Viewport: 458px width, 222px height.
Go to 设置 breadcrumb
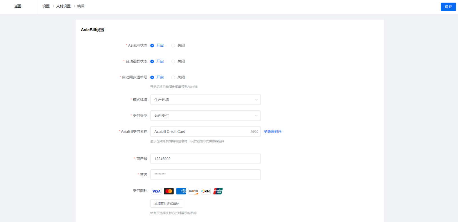coord(46,6)
